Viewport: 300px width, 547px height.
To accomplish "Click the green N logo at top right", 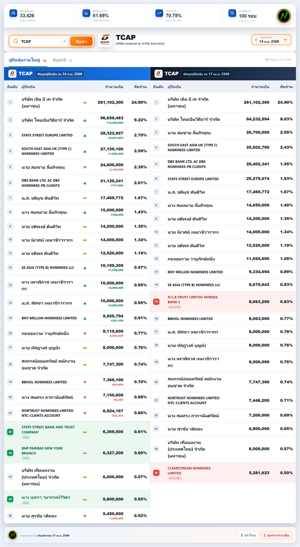I will coord(284,16).
